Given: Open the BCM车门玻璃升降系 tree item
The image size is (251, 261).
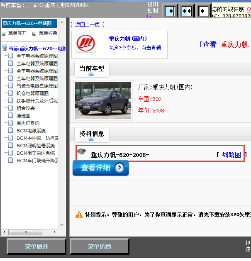Looking at the screenshot, I should click(x=37, y=161).
